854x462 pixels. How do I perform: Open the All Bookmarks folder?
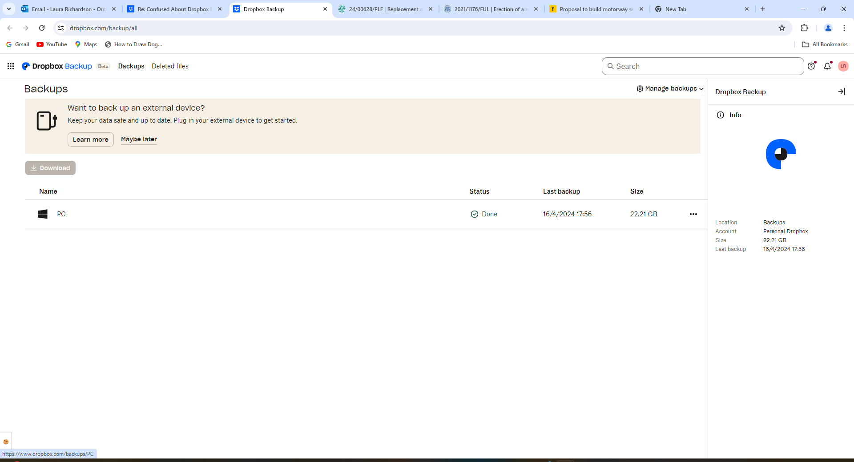825,44
